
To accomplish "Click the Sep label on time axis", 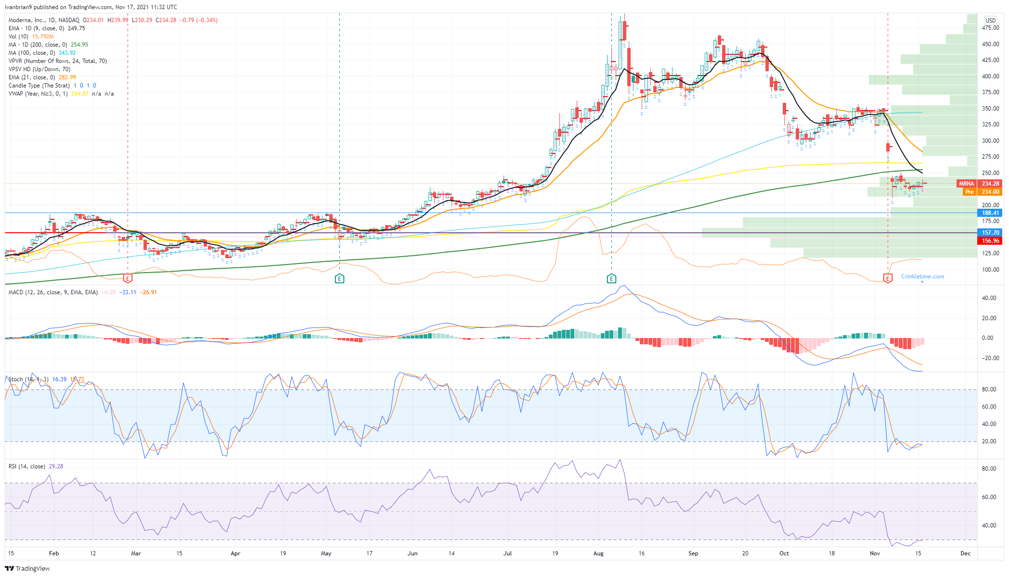I will [693, 553].
